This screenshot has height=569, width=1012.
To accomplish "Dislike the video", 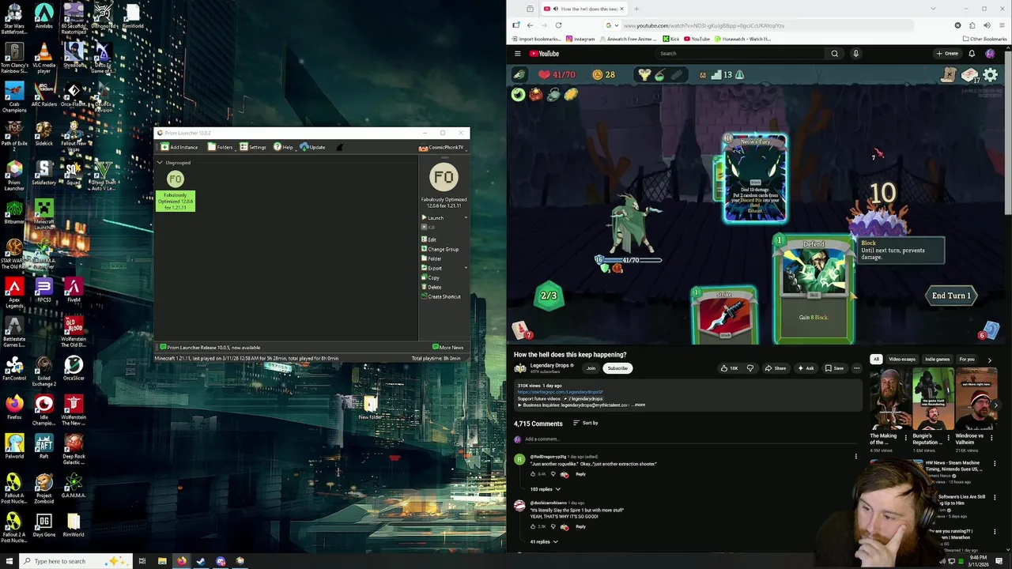I will (x=750, y=368).
